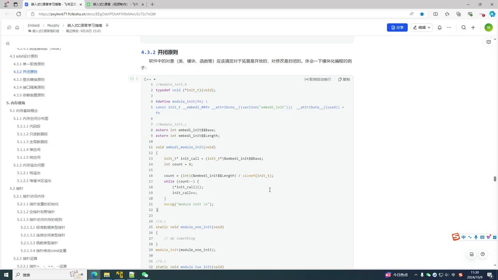Screen dimensions: 498x280
Task: Open the C++ code language dropdown
Action: tap(150, 79)
